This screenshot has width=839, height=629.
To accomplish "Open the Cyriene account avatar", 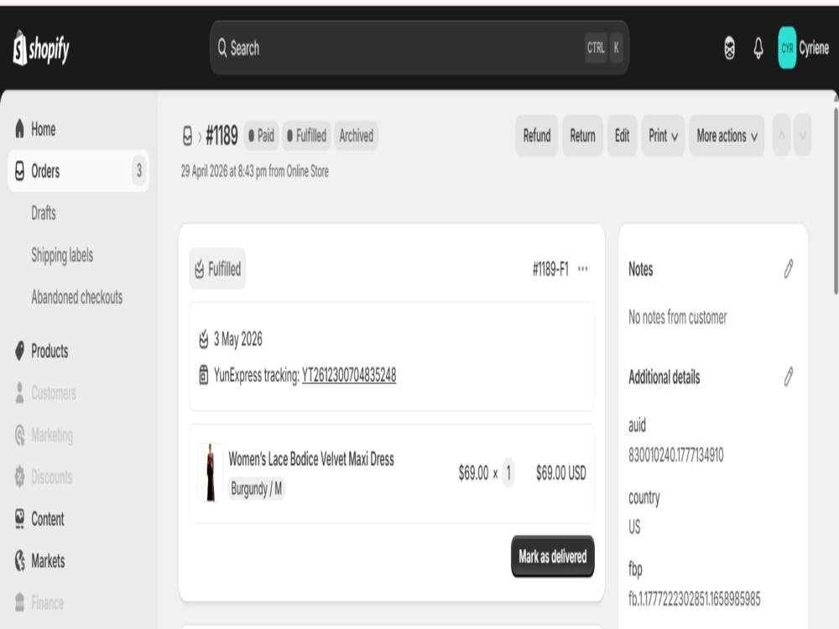I will click(787, 48).
